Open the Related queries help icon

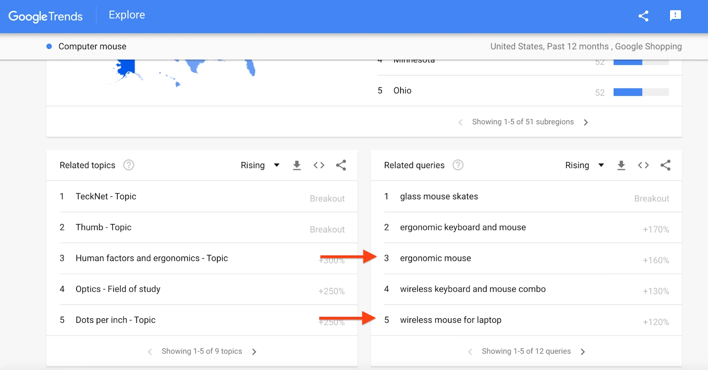(x=458, y=165)
